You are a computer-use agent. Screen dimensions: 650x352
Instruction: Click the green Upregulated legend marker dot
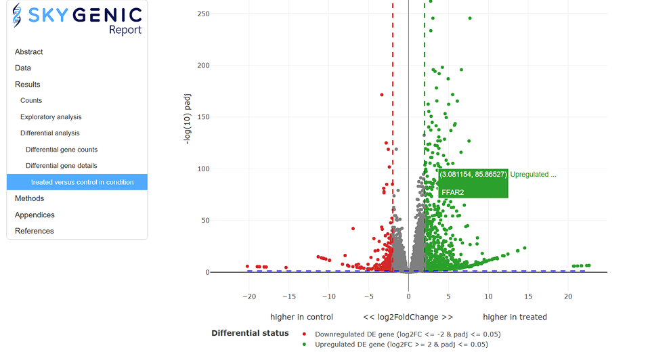click(x=305, y=344)
